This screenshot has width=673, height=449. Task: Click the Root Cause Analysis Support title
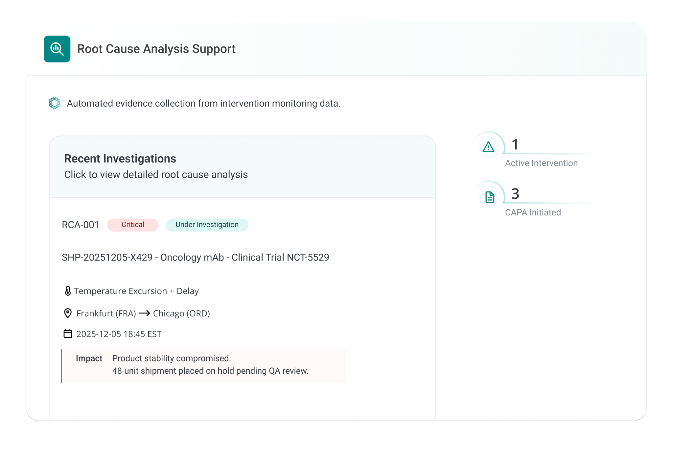(x=156, y=49)
